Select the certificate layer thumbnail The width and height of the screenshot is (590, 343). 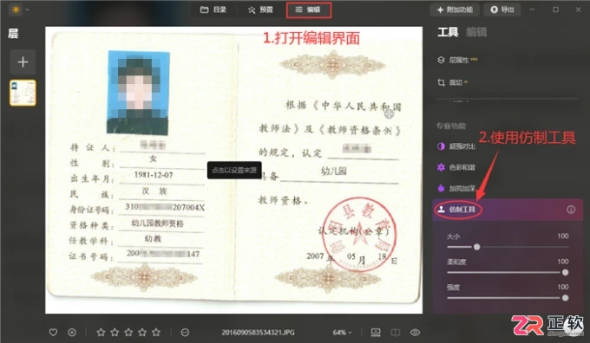coord(23,93)
